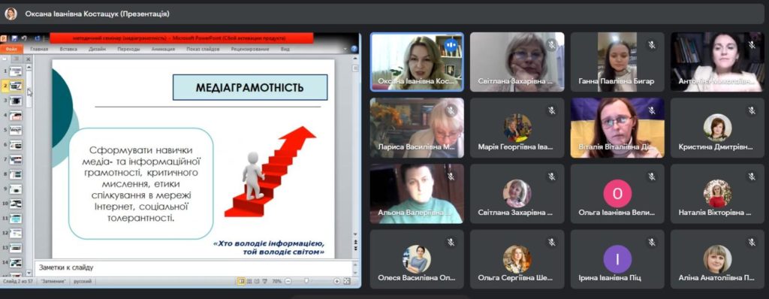Click muted mic icon on Ольга Іванівна tile

click(x=652, y=177)
